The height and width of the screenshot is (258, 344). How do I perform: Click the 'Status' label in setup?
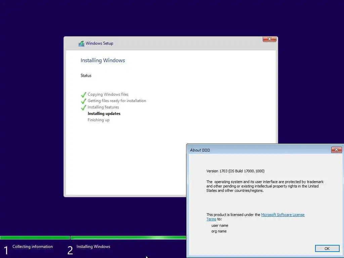point(86,76)
